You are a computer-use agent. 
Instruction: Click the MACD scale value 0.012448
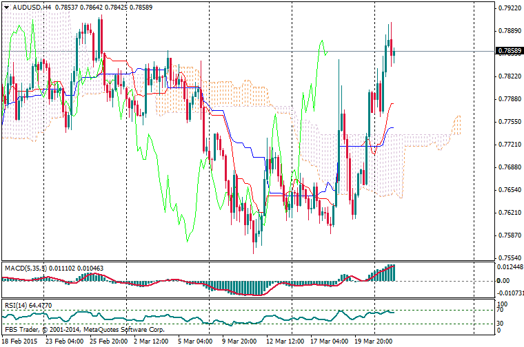(510, 266)
